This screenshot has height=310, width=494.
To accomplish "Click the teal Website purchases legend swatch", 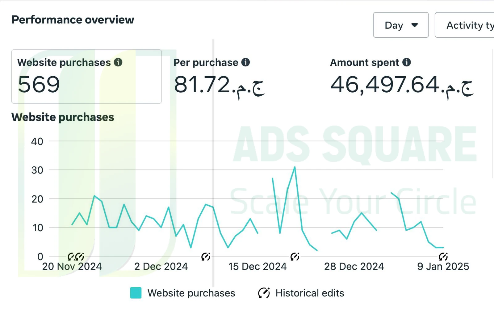I will pos(136,293).
